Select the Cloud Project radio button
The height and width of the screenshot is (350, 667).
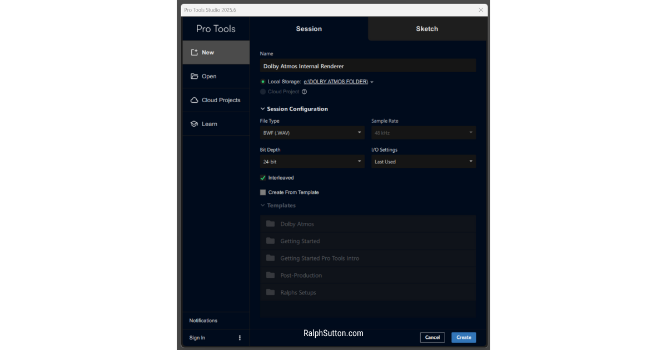click(x=262, y=92)
